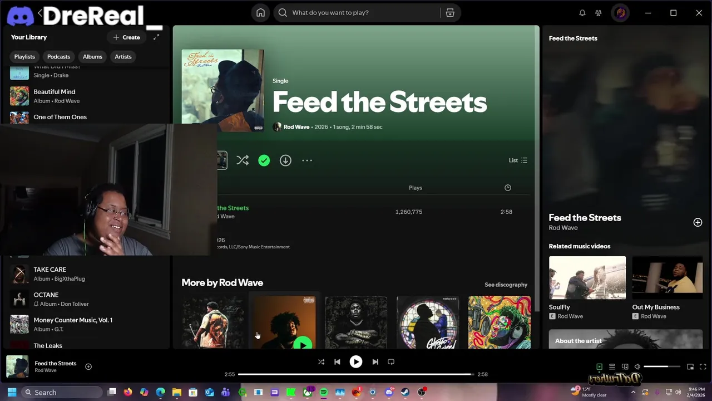712x401 pixels.
Task: Toggle shuffle in the player bar
Action: pyautogui.click(x=321, y=362)
